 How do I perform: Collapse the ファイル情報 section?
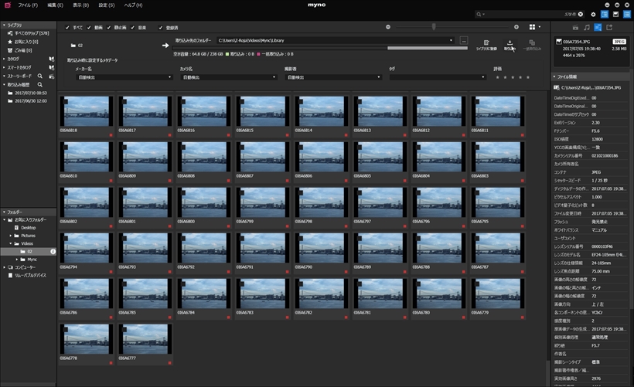pyautogui.click(x=554, y=76)
